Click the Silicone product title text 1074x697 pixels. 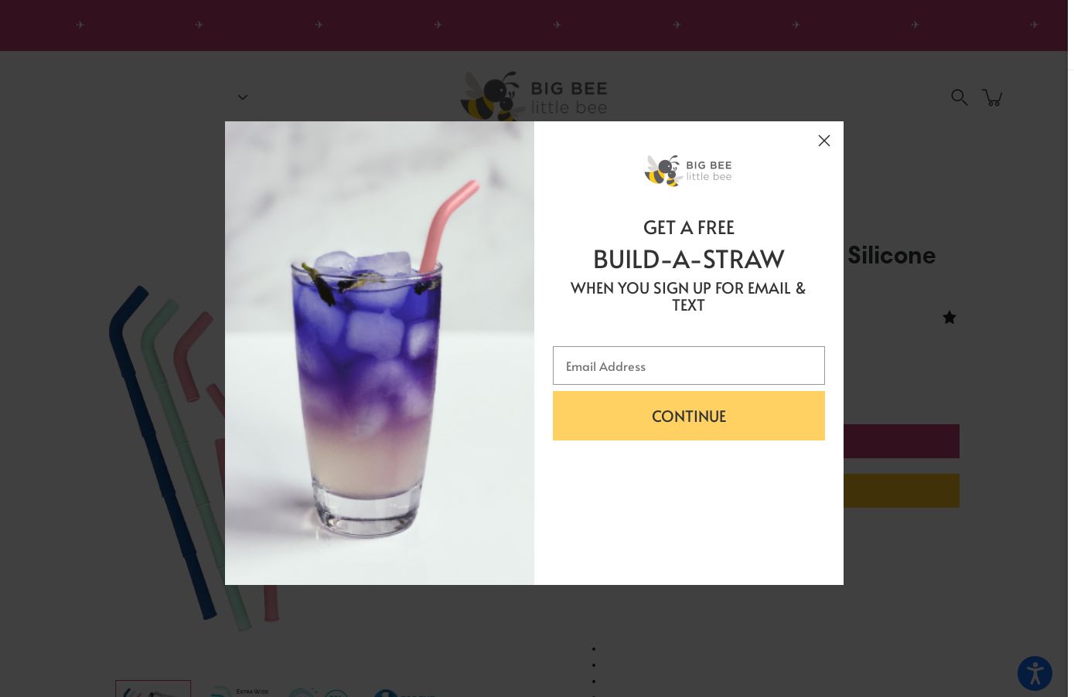click(891, 255)
